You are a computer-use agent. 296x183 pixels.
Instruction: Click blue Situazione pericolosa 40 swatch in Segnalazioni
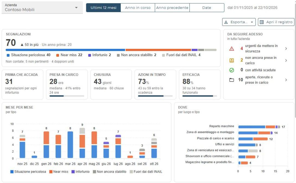coord(8,55)
